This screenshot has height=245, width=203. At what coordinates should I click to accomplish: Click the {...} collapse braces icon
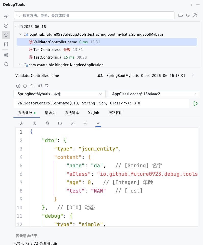point(85,123)
